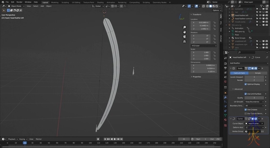Click the pan hand icon in viewport
The height and width of the screenshot is (148, 270).
pos(185,32)
